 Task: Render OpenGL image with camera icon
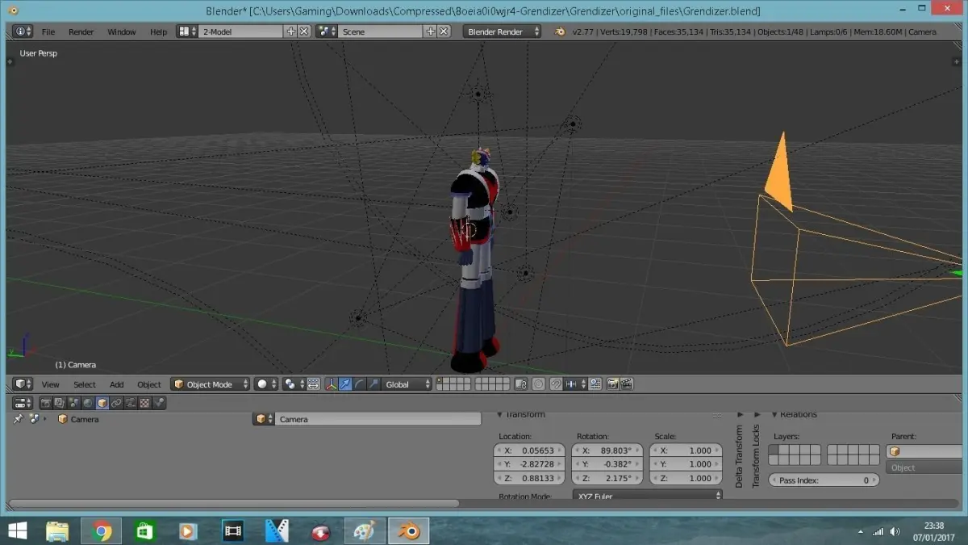(x=612, y=384)
